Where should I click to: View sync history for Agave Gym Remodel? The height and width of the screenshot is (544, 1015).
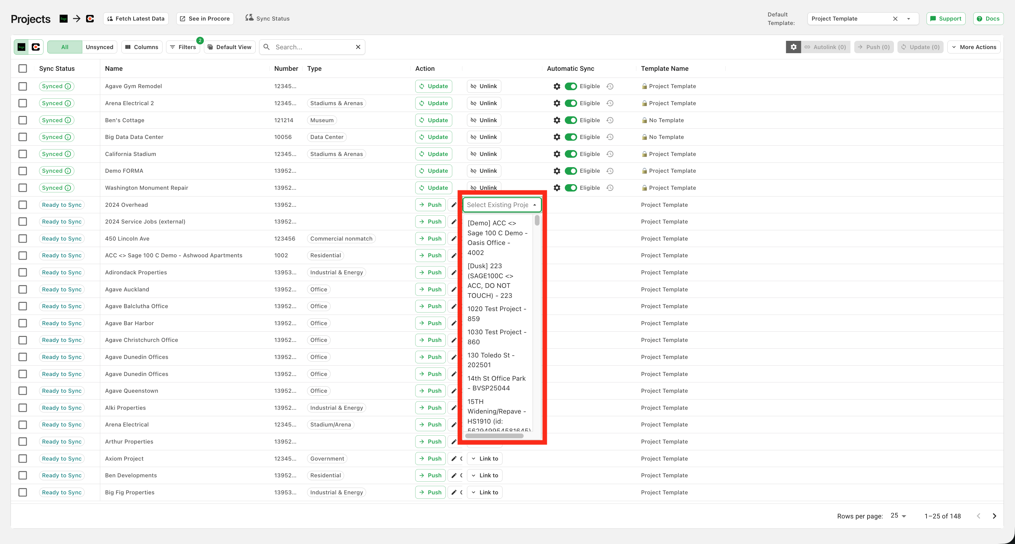point(610,86)
